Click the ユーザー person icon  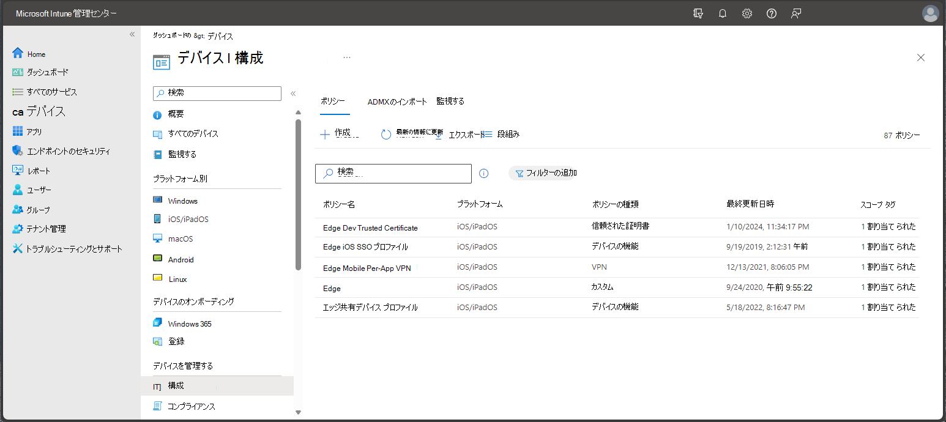coord(18,190)
